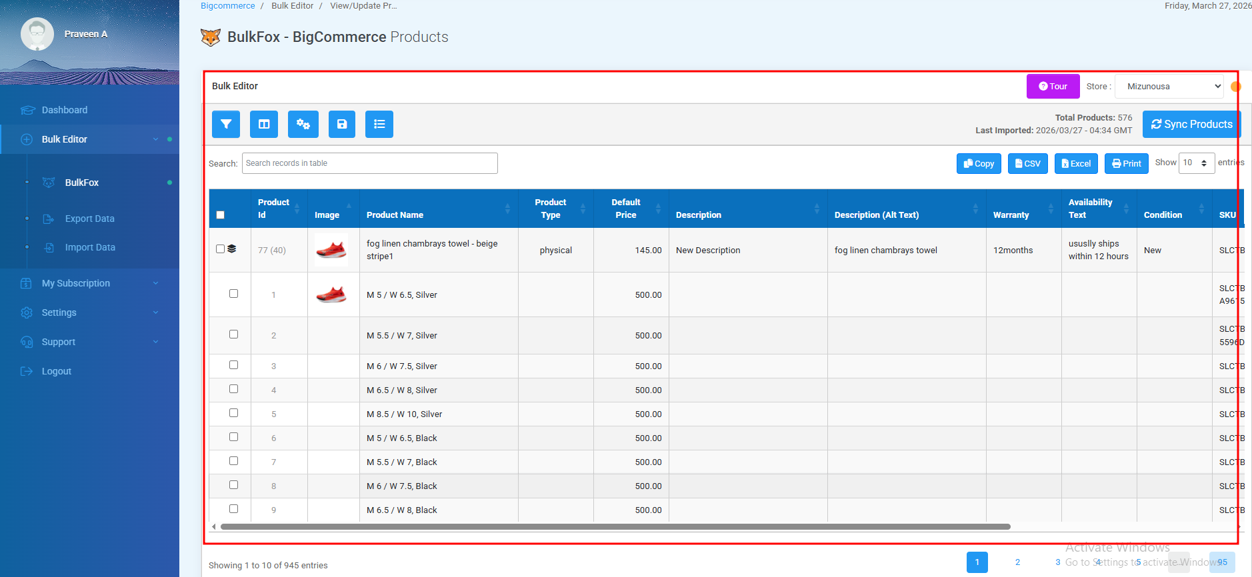Click the BulkFox sidebar fox icon

[x=49, y=183]
